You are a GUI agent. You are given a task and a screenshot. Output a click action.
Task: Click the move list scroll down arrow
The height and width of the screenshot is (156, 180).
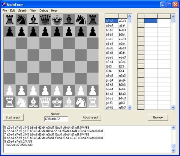(x=130, y=107)
